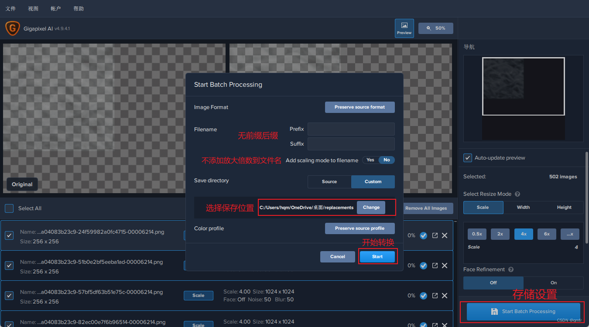The width and height of the screenshot is (589, 327).
Task: Enable the Select All checkbox
Action: coord(9,208)
